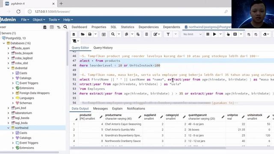274x154 pixels.
Task: Click the Delete trash toolbar icon
Action: [146, 34]
